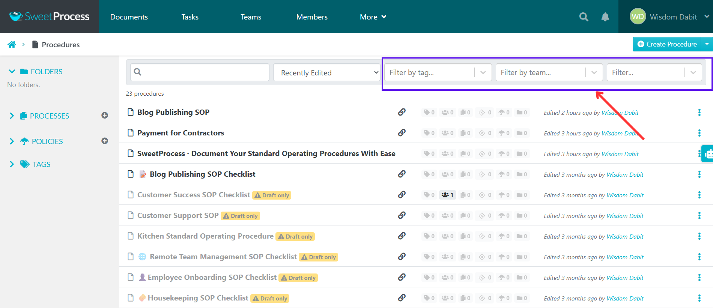Open the generic Filter dropdown
Viewport: 713px width, 308px height.
654,72
